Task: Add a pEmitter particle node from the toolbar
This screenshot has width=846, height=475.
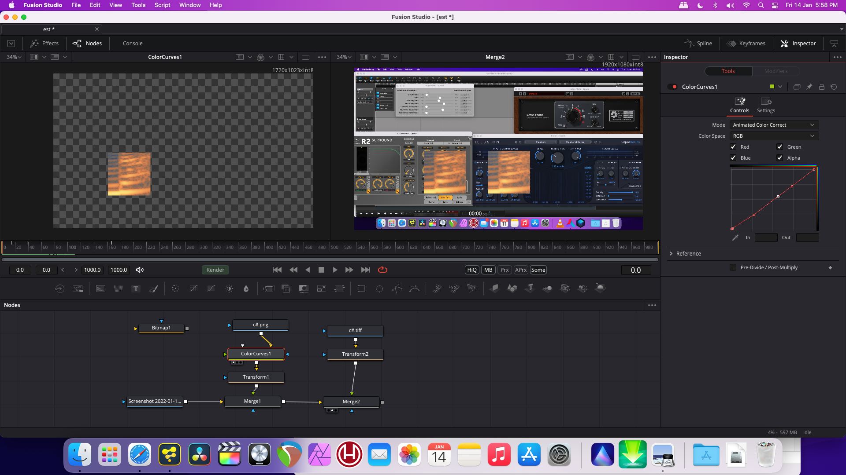Action: tap(437, 289)
